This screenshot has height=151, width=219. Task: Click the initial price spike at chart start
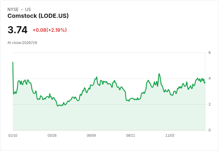click(x=13, y=62)
